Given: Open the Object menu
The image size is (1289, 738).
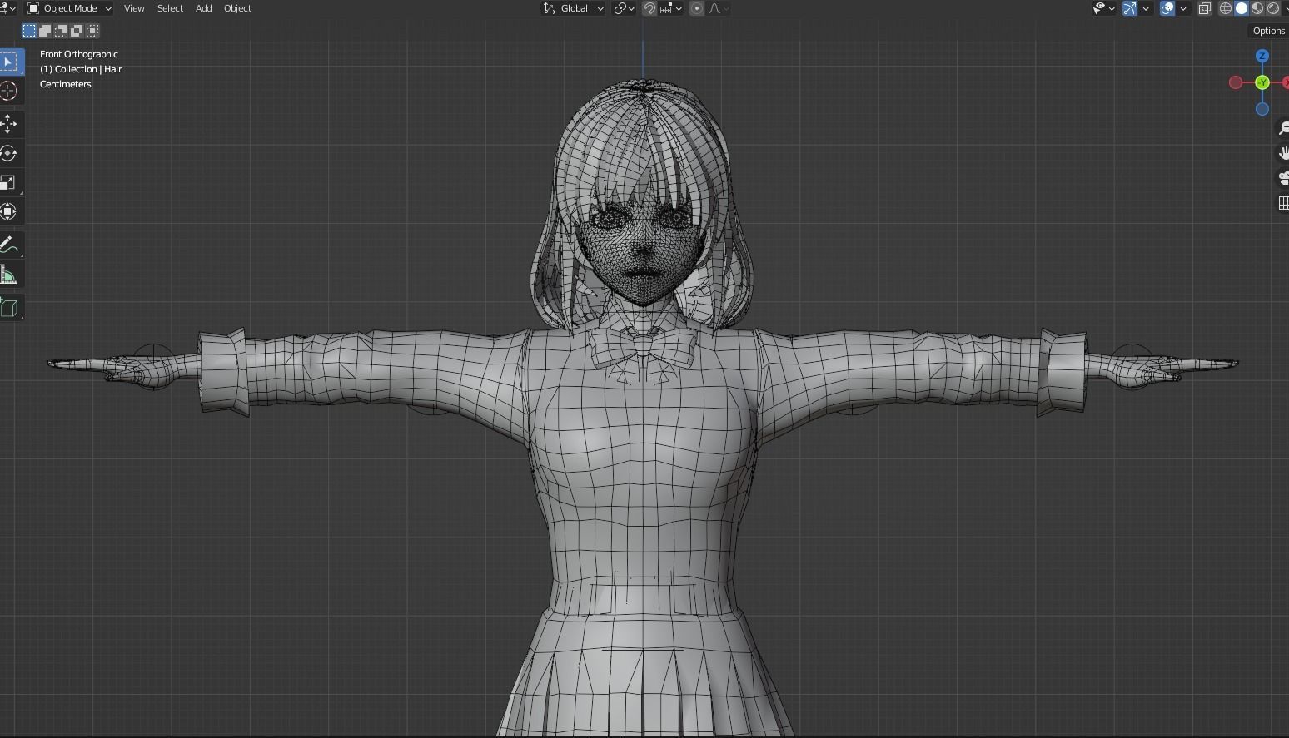Looking at the screenshot, I should click(237, 8).
